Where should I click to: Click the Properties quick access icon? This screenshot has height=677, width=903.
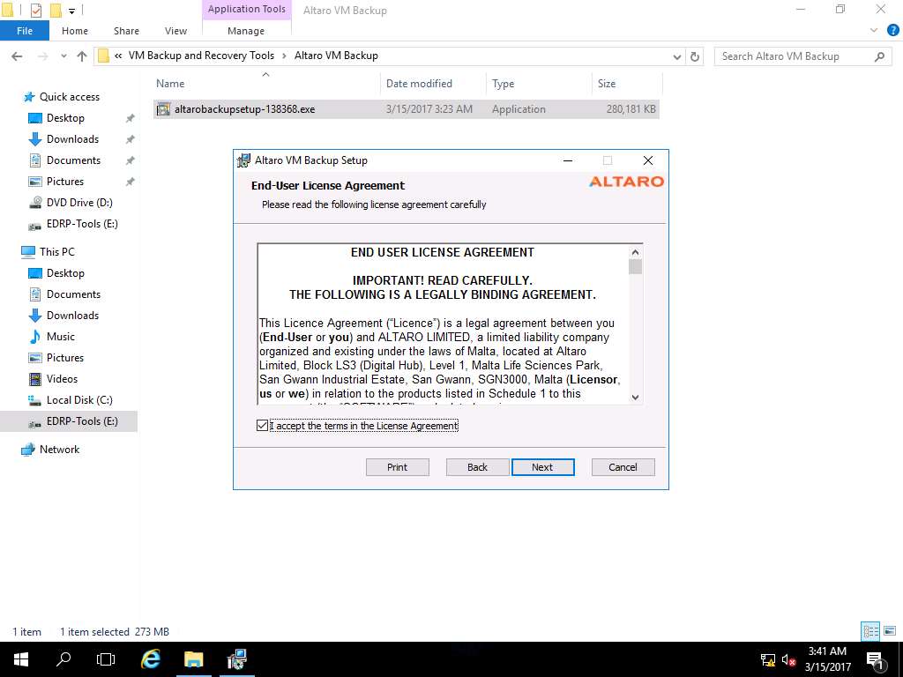click(35, 10)
